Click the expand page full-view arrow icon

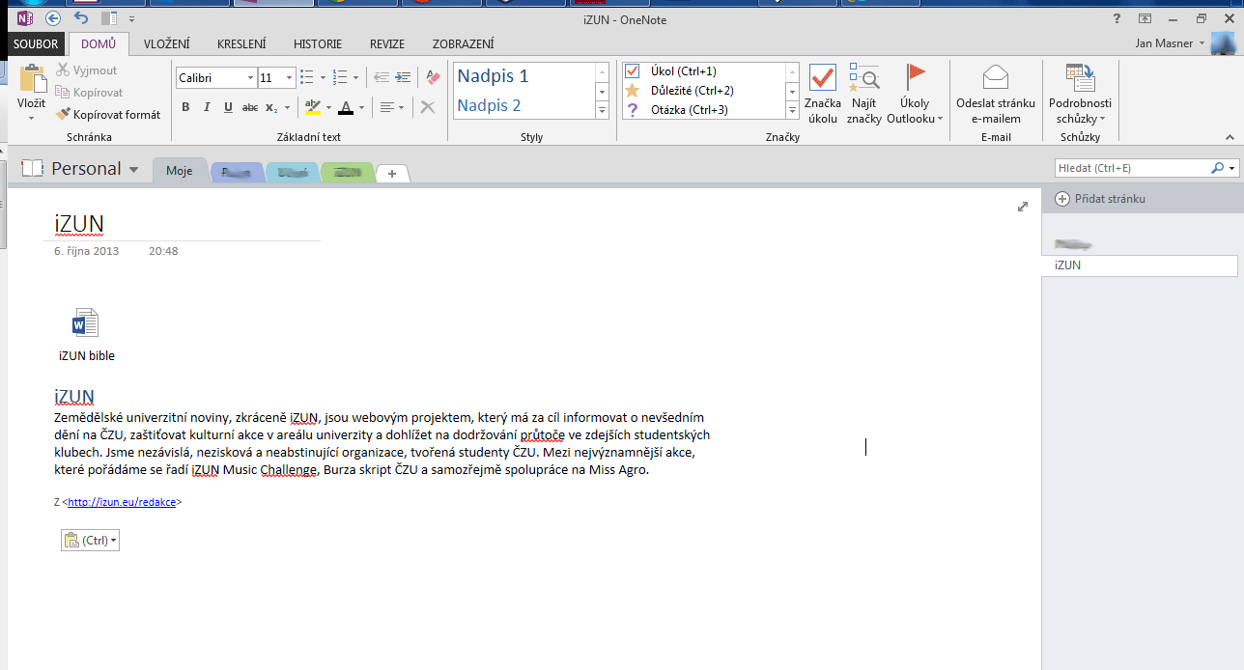[1023, 207]
